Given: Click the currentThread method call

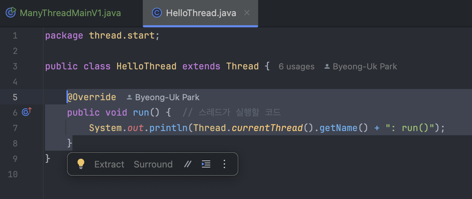Looking at the screenshot, I should [x=267, y=128].
